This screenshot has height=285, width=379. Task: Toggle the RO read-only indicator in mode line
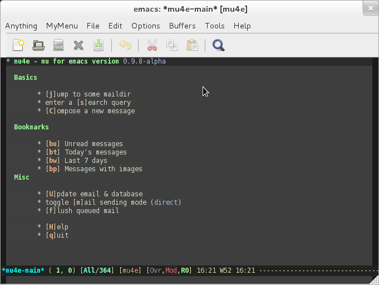point(185,270)
